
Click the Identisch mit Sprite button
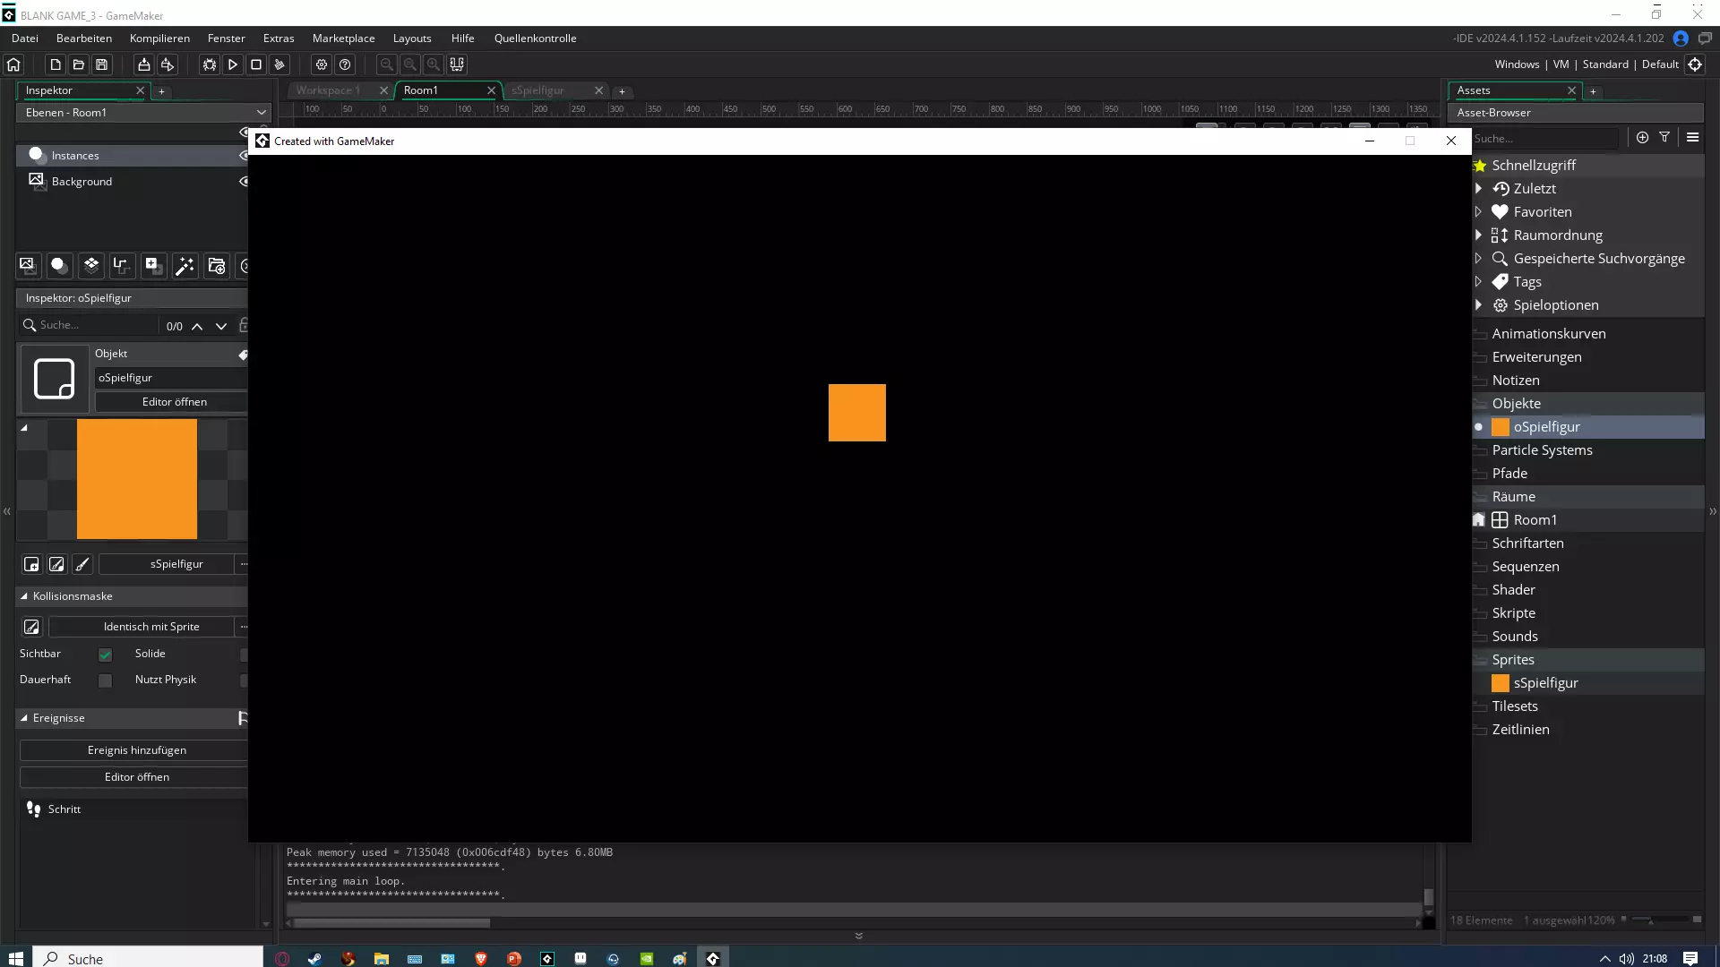pos(150,627)
